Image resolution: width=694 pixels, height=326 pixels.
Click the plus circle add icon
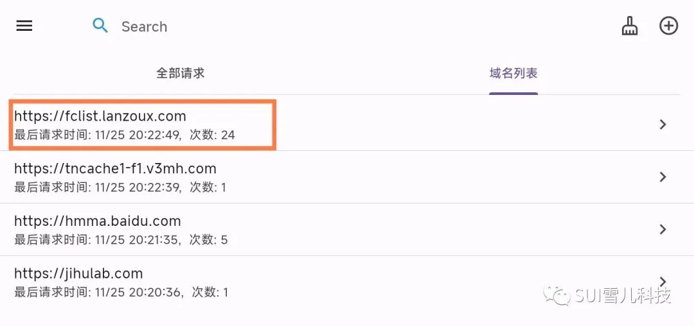(x=669, y=26)
